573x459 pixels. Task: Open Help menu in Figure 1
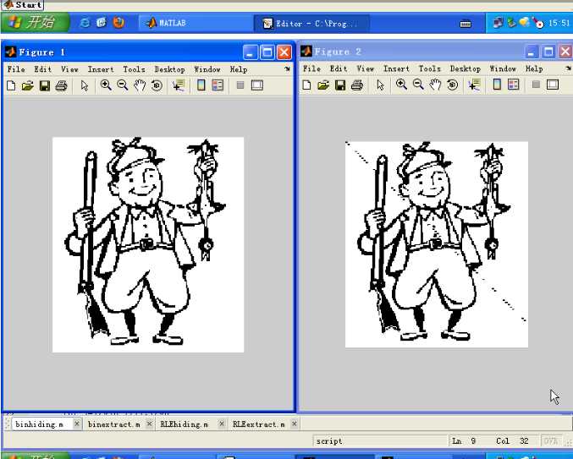(x=239, y=69)
